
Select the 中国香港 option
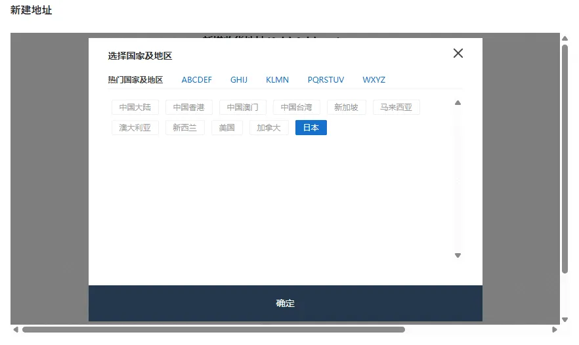click(189, 108)
